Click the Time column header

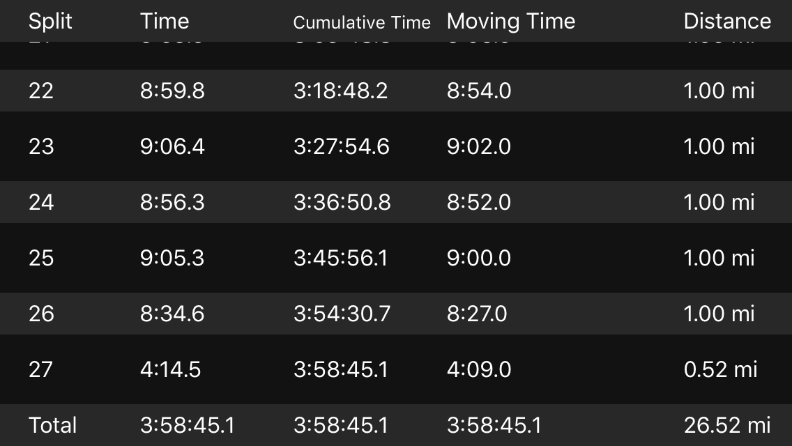pos(165,22)
